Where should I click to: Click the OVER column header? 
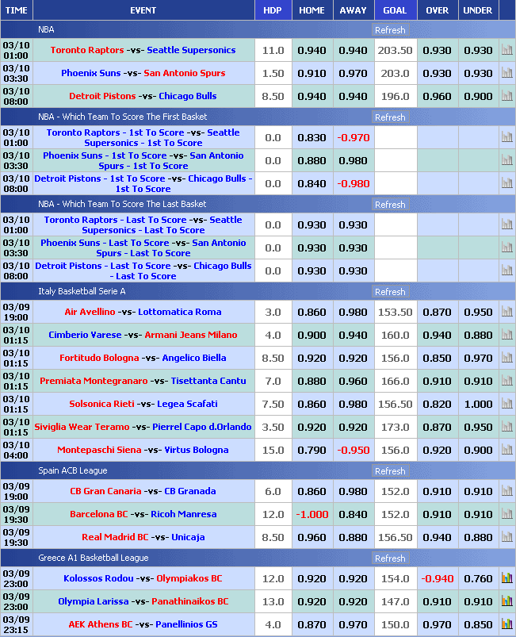point(438,10)
